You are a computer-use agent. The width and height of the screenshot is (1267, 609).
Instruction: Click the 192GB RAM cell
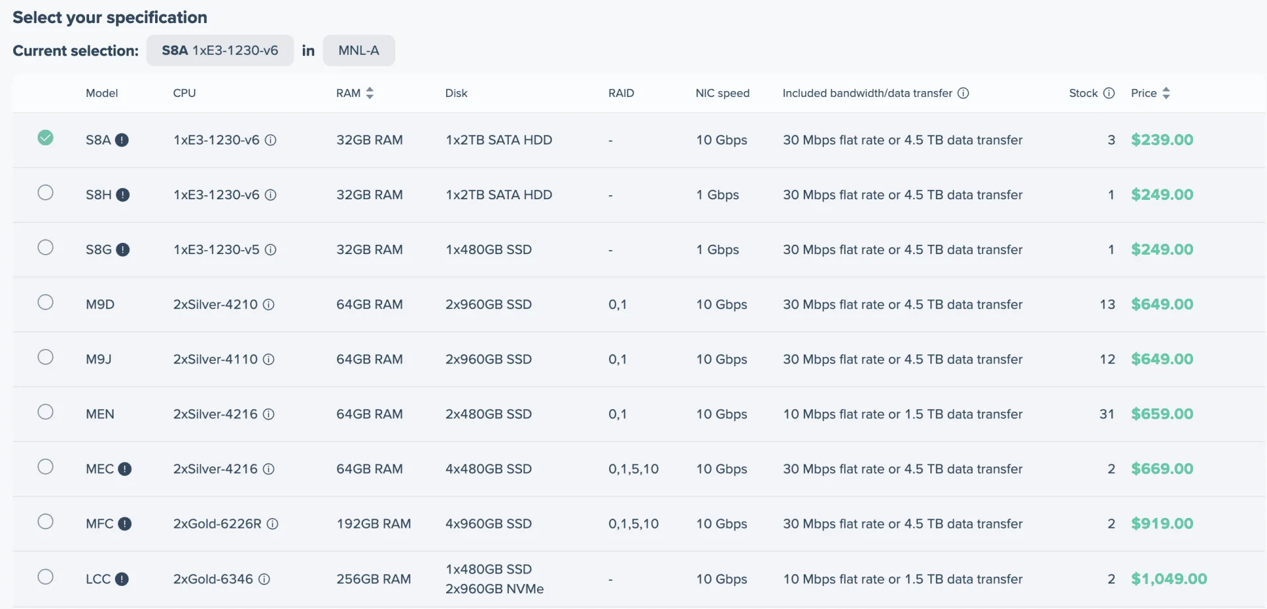click(x=374, y=524)
